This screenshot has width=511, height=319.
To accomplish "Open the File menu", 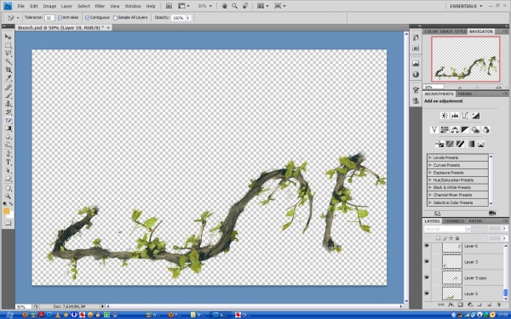I will click(x=20, y=6).
